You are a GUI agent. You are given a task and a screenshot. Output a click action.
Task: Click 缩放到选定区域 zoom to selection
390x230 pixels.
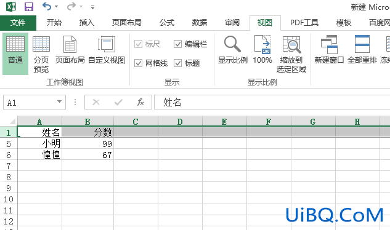tap(291, 54)
